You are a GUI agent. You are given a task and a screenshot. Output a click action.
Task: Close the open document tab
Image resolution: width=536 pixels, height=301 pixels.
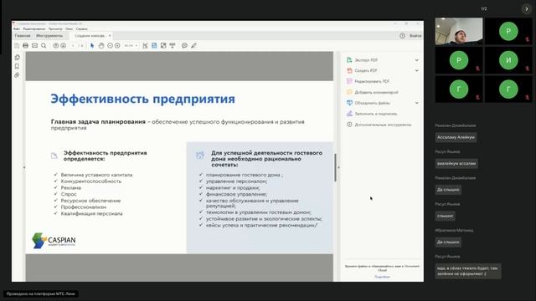click(110, 35)
